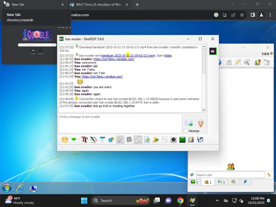Screen dimensions: 276x207
Task: Open the emoticons smiley picker
Action: click(x=65, y=140)
